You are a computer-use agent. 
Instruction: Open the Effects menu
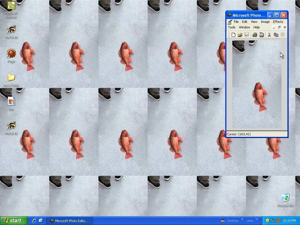278,22
